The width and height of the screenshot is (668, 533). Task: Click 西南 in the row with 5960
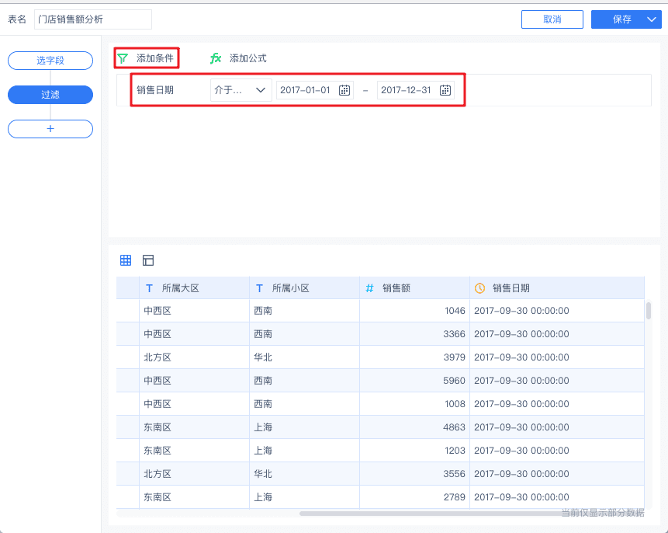point(263,380)
